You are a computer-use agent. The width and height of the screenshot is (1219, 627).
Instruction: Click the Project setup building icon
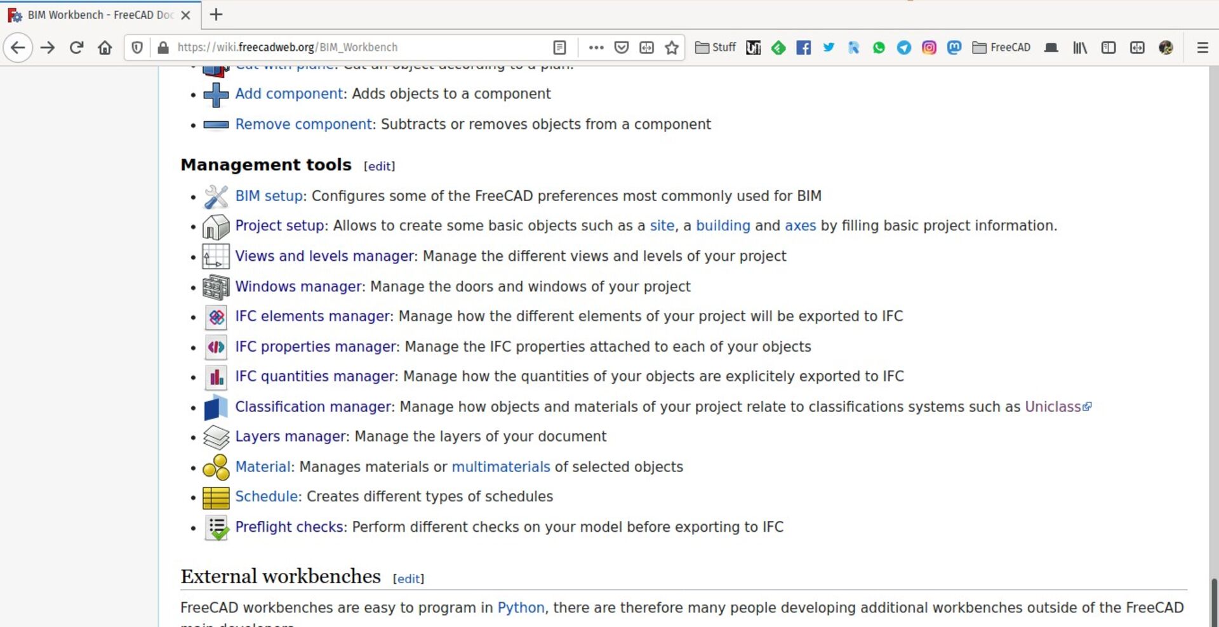216,227
